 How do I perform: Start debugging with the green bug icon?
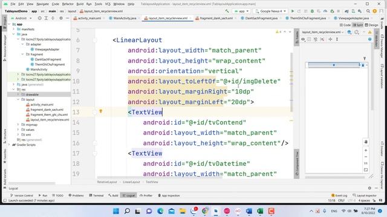[312, 11]
